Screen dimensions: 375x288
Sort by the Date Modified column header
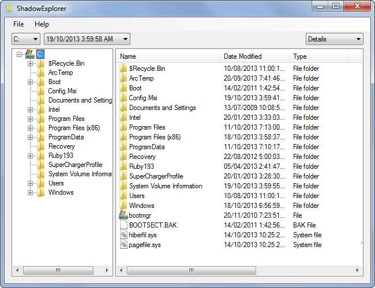(254, 56)
